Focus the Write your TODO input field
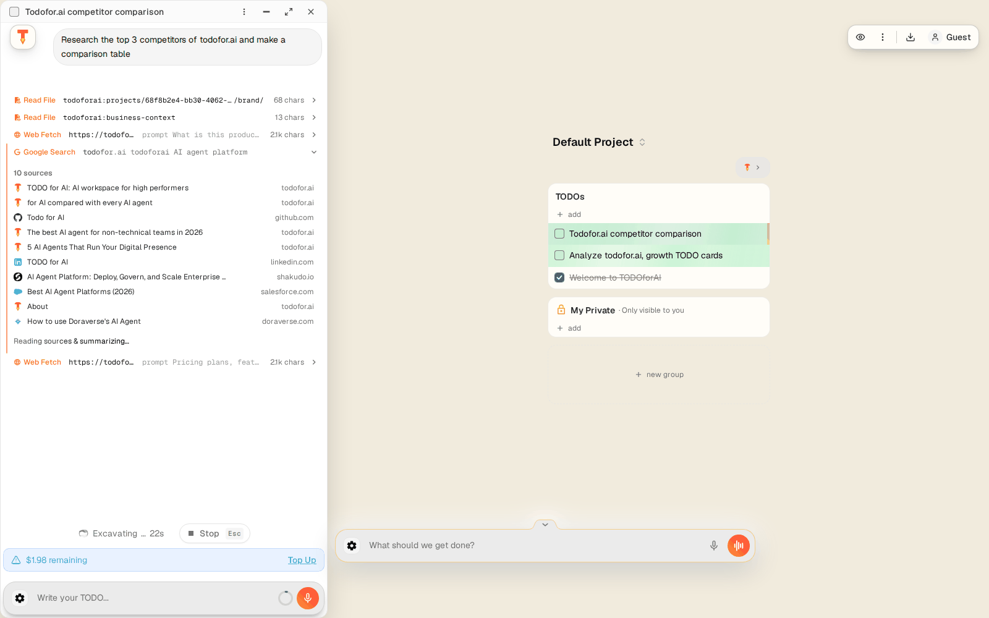Screen dimensions: 989x618 [155, 598]
